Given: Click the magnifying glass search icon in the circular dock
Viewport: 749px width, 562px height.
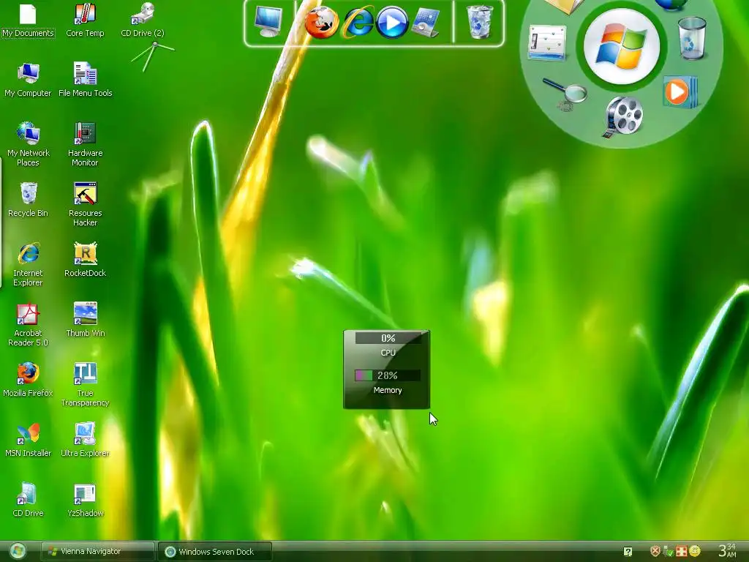Looking at the screenshot, I should [565, 94].
